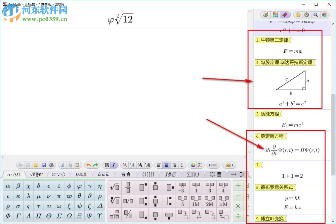Expand the new document button dropdown arrow
Image resolution: width=336 pixels, height=224 pixels.
23,165
